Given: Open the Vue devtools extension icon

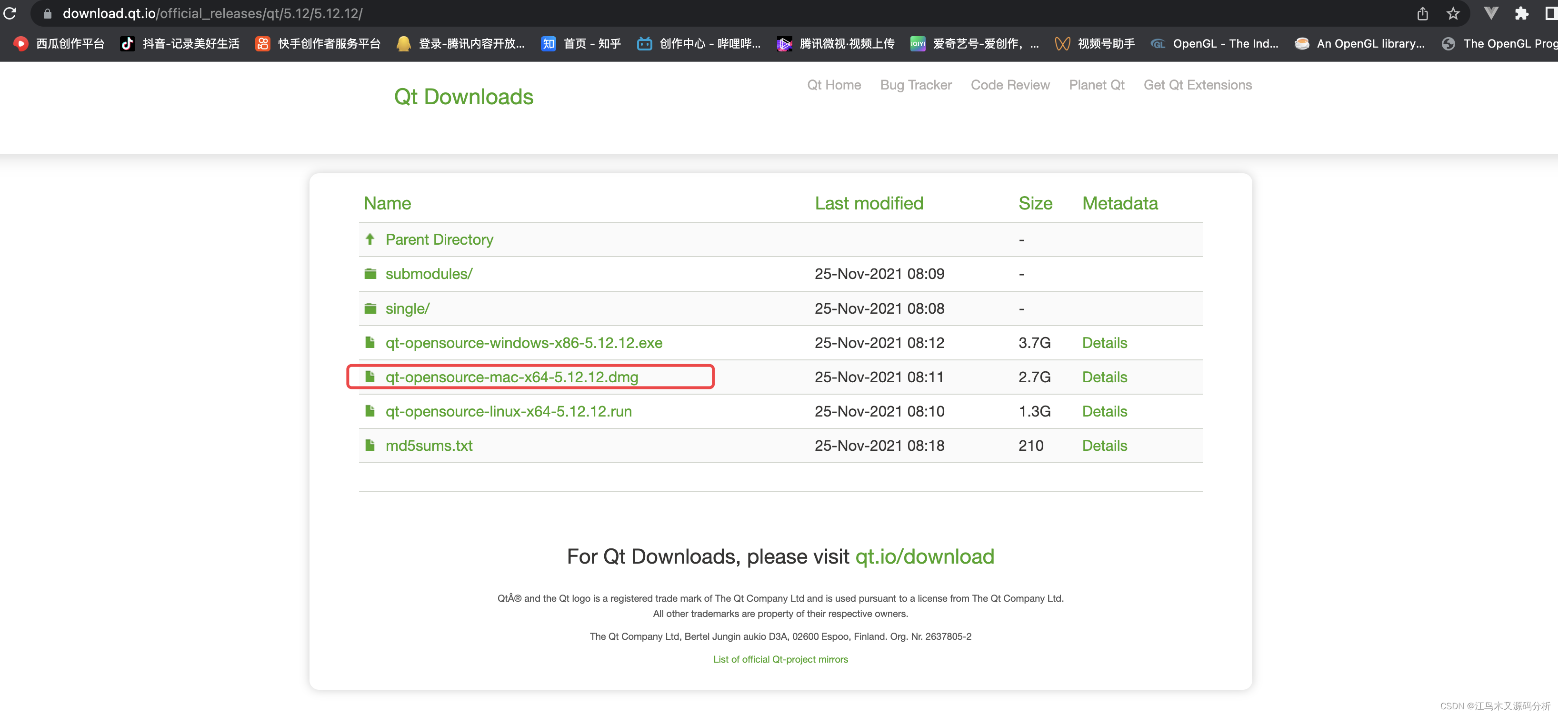Looking at the screenshot, I should pos(1491,13).
